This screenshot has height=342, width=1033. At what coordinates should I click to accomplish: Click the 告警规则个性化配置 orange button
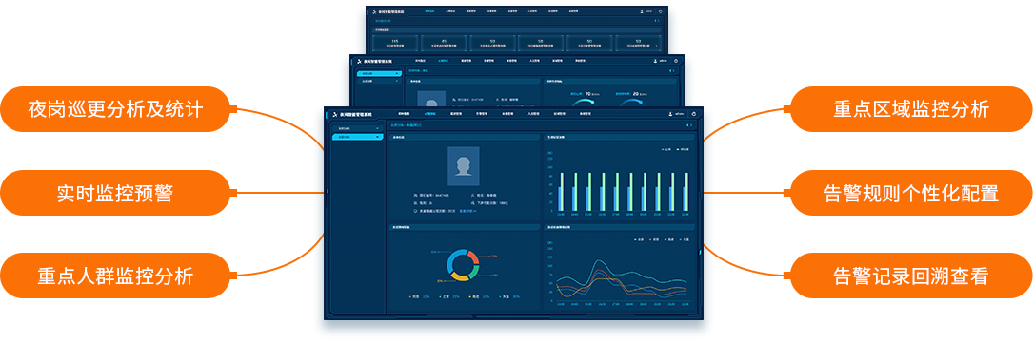click(911, 193)
